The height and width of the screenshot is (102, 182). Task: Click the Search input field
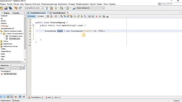172,4
